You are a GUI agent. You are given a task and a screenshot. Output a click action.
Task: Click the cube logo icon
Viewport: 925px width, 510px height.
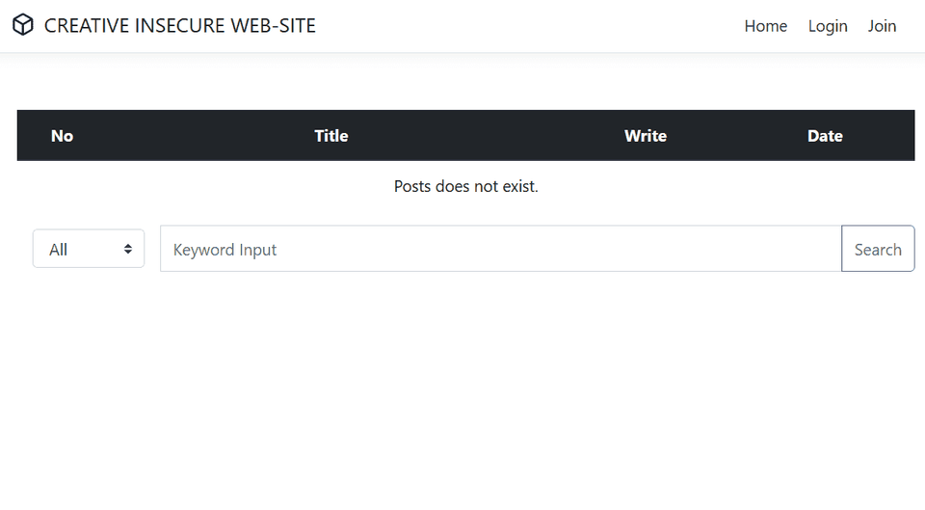tap(23, 25)
